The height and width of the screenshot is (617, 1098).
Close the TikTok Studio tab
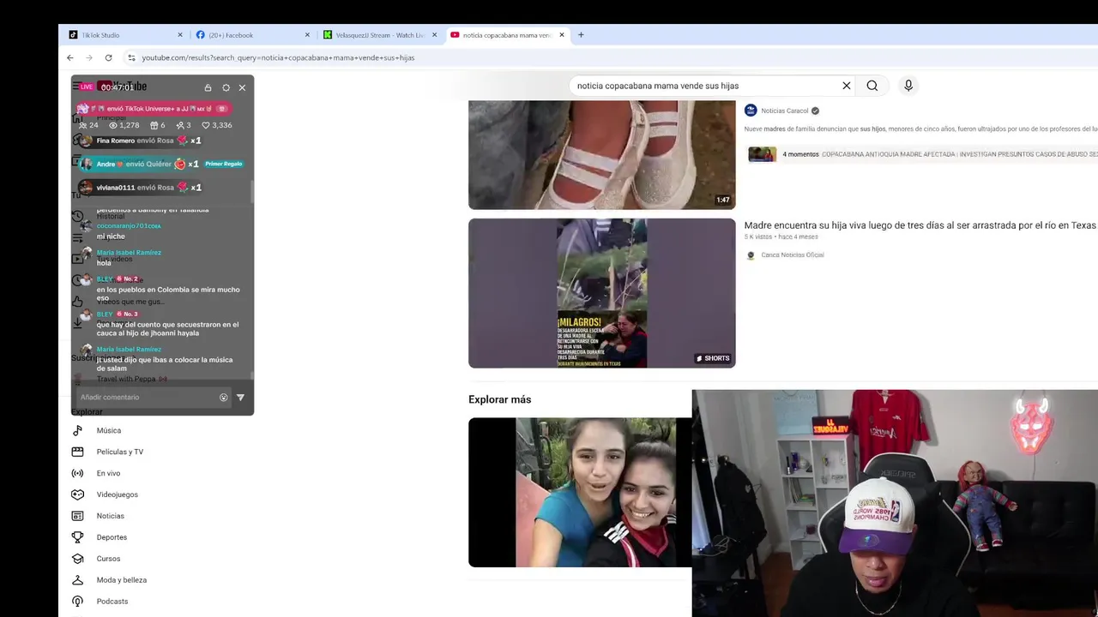pyautogui.click(x=180, y=35)
